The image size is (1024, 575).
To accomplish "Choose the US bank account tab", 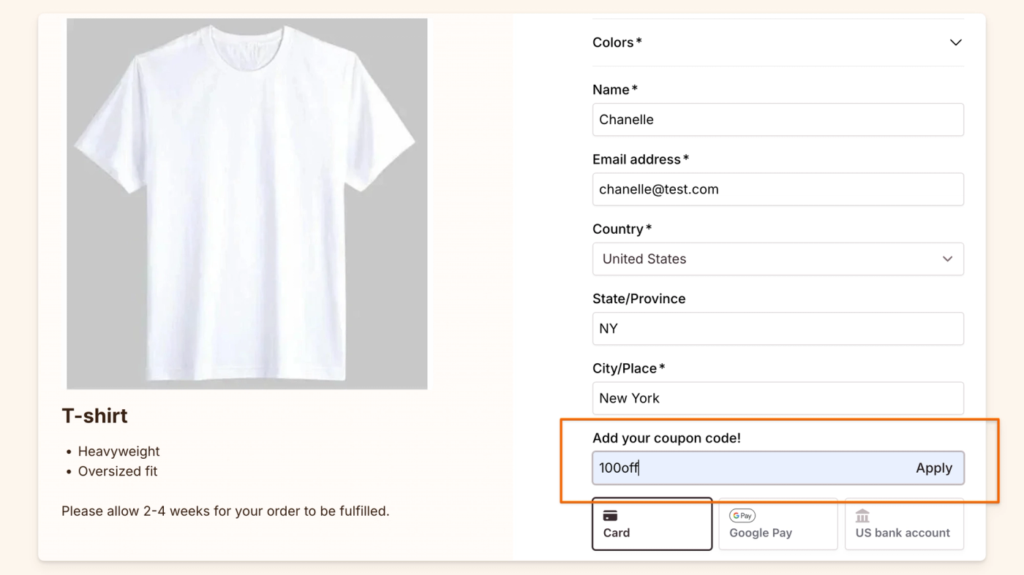I will pyautogui.click(x=904, y=524).
